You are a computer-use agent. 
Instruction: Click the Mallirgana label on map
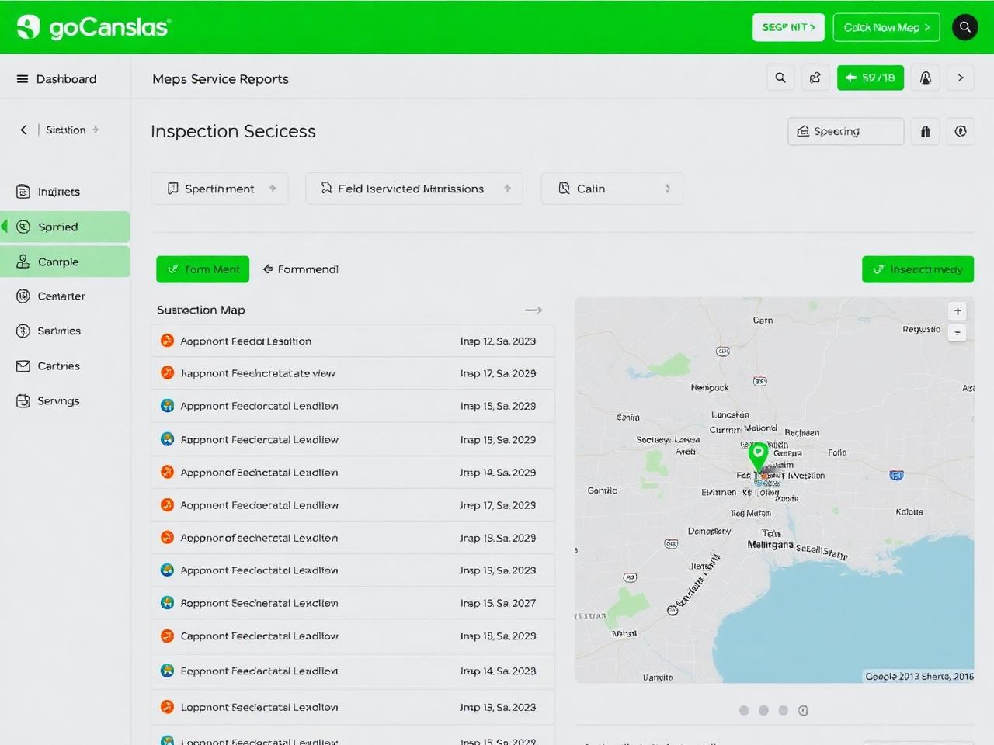[x=770, y=545]
